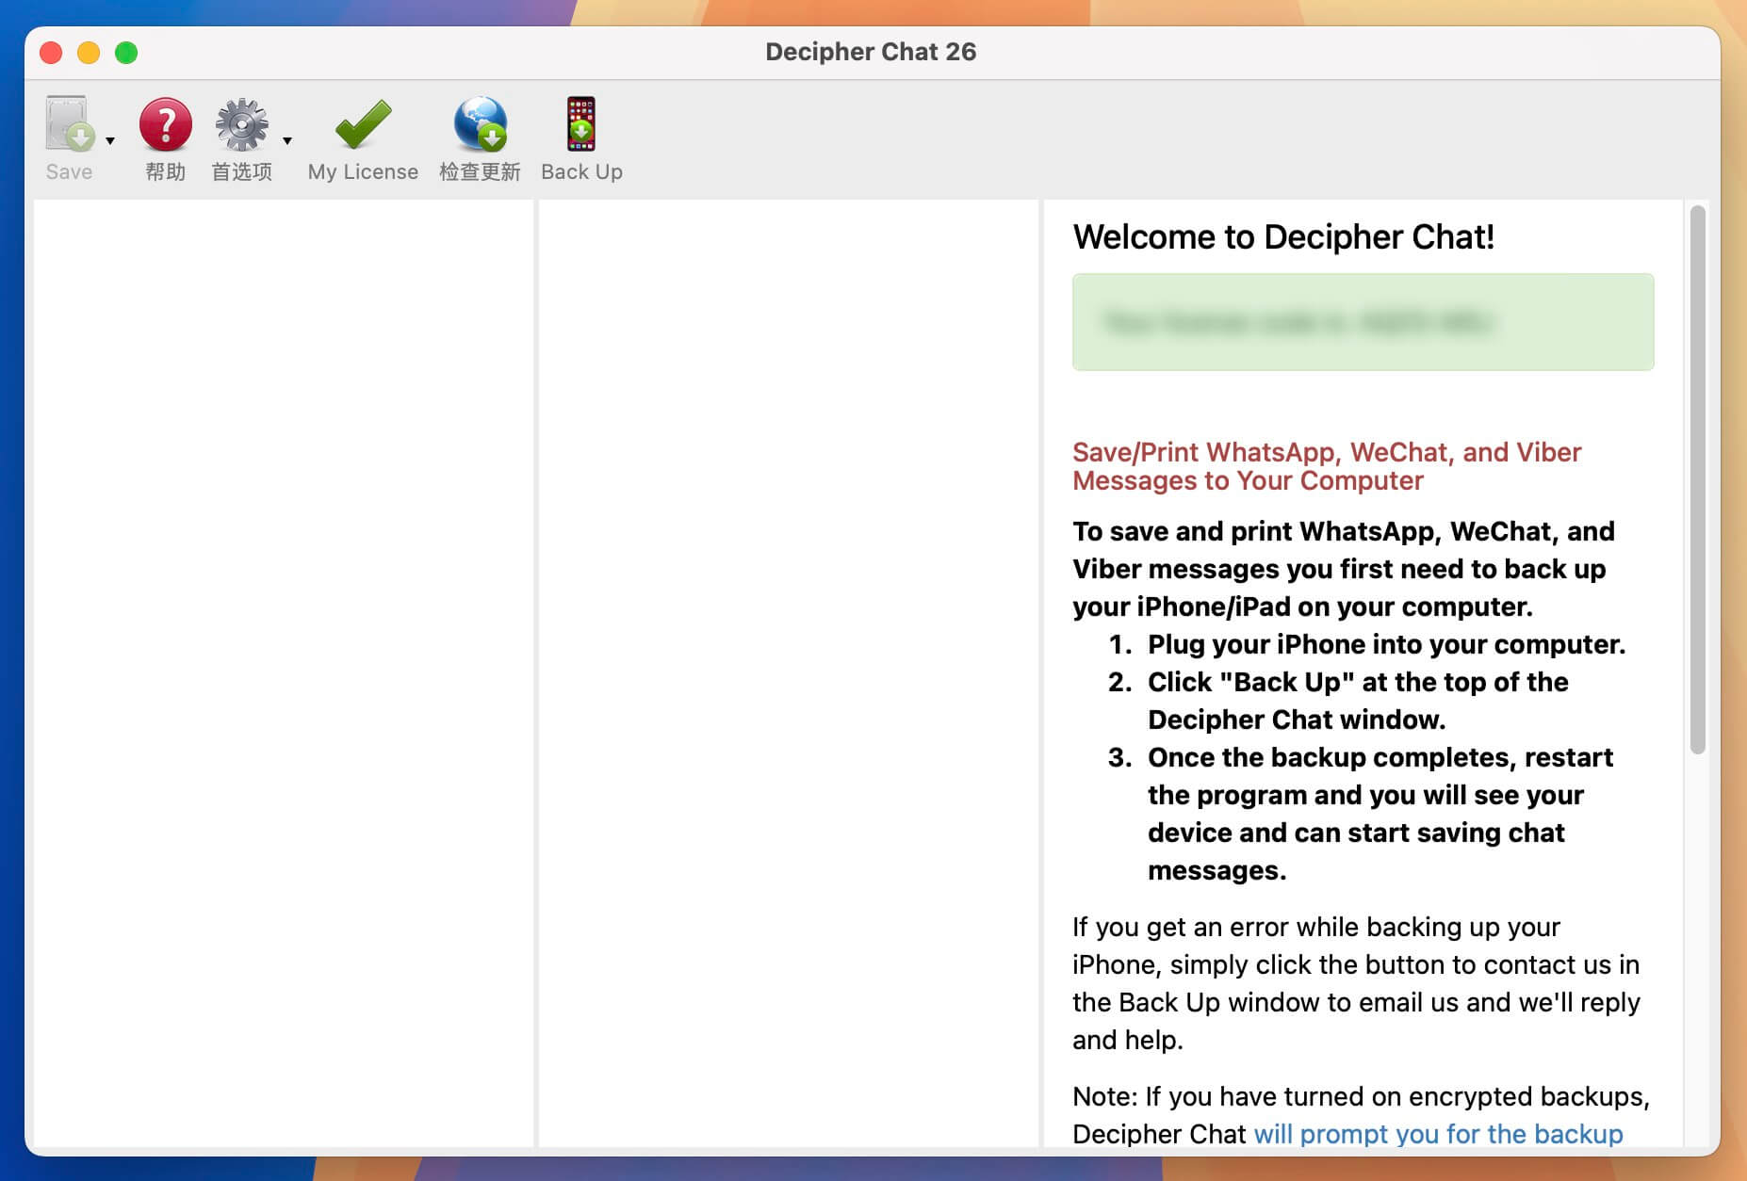This screenshot has height=1181, width=1747.
Task: Minimize the window with the yellow button
Action: 89,53
